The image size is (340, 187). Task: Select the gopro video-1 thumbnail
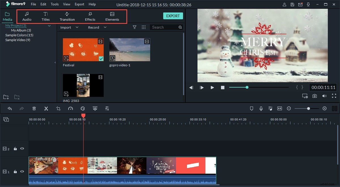tap(129, 50)
